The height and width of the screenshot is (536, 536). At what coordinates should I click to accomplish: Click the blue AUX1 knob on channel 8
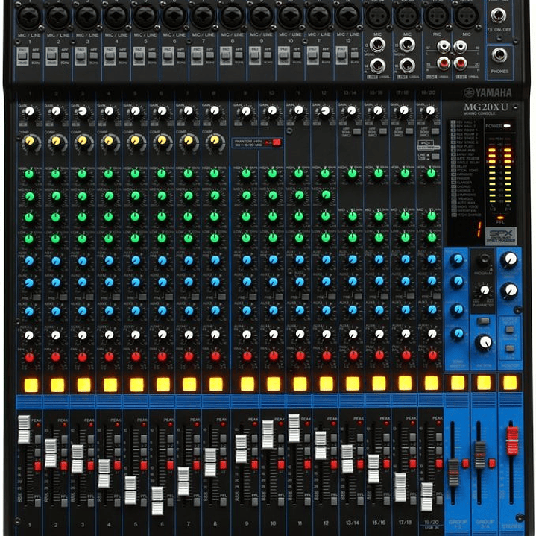[215, 261]
